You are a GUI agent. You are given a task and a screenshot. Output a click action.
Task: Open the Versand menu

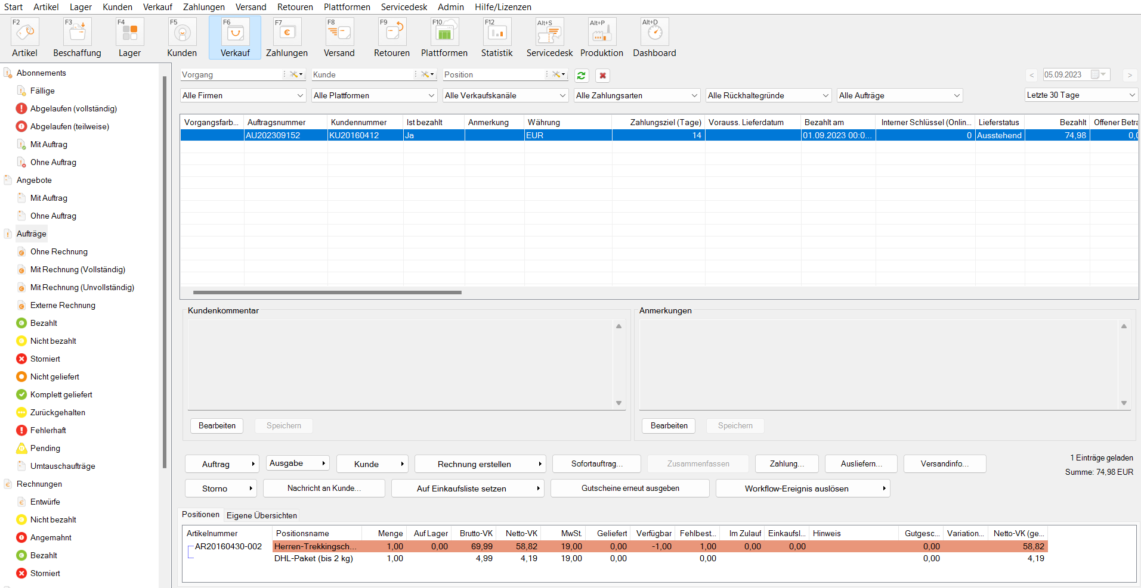pos(251,7)
